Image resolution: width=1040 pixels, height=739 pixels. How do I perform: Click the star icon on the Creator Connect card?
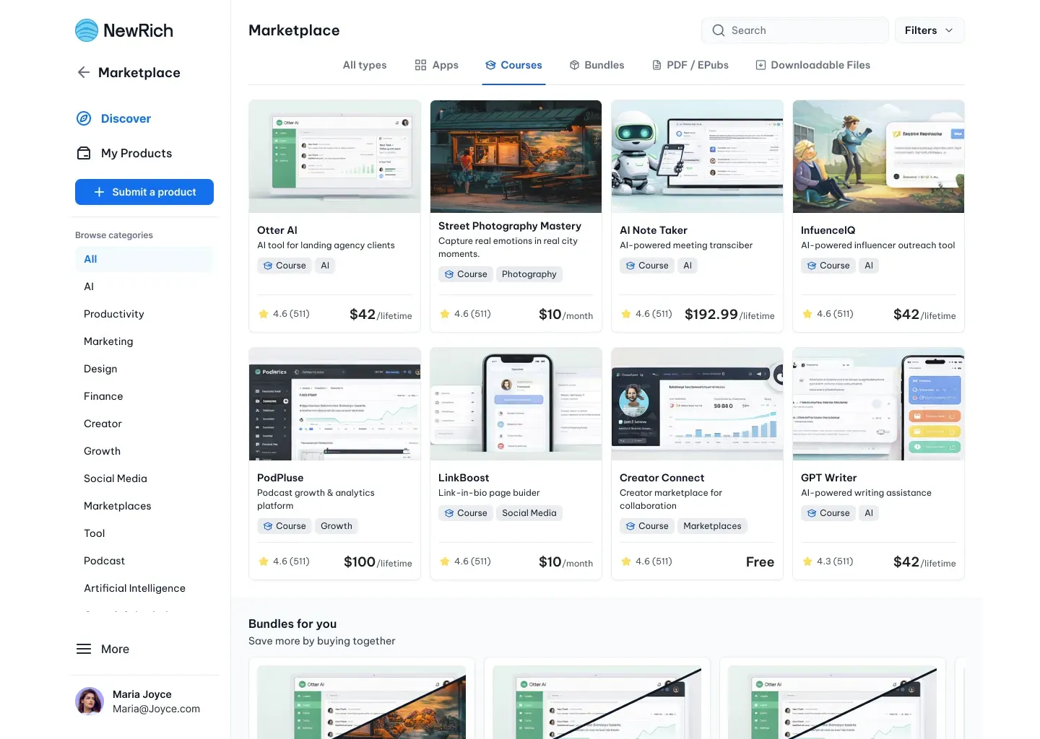[x=626, y=561]
